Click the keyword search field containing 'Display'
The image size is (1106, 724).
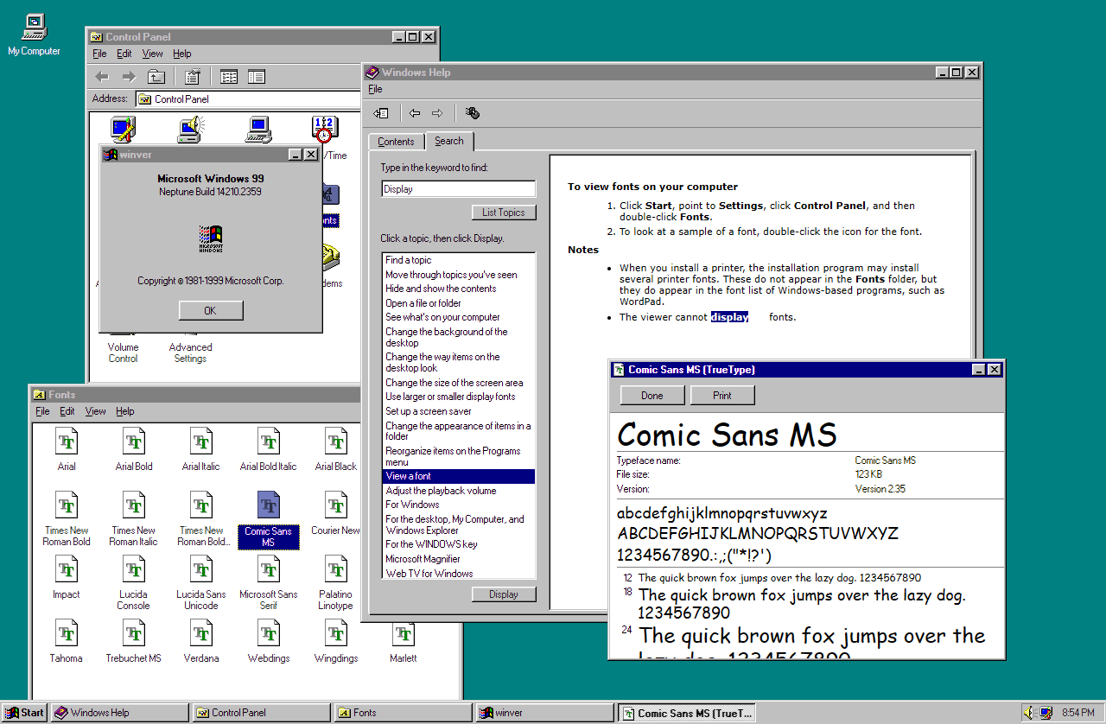458,189
